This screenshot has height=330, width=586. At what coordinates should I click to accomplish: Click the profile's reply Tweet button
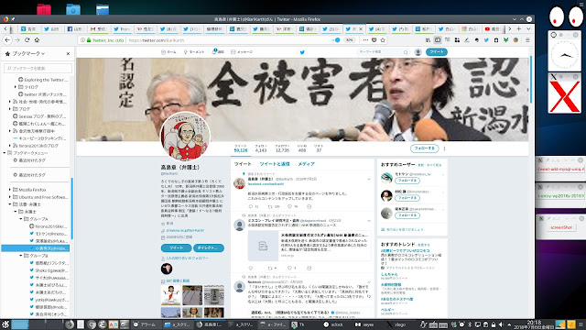[x=176, y=247]
